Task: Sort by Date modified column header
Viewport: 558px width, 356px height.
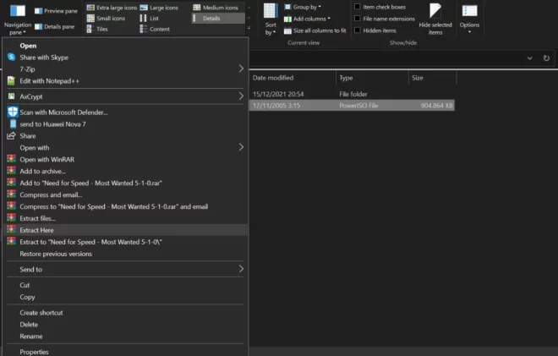Action: tap(273, 78)
